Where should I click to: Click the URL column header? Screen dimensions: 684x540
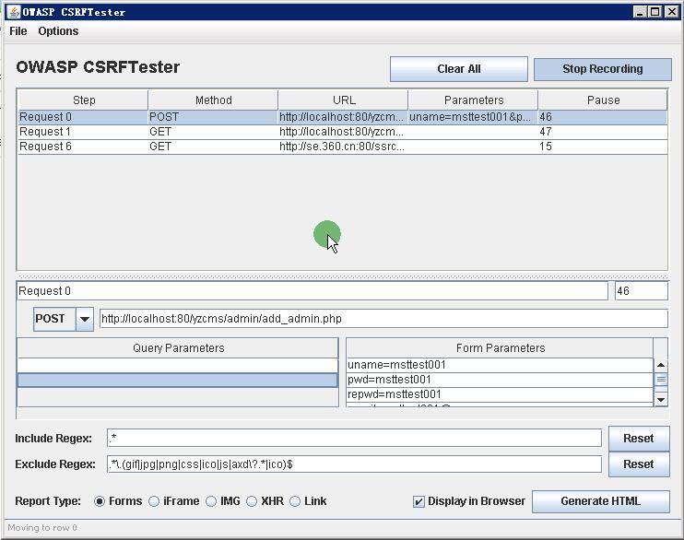click(x=343, y=100)
